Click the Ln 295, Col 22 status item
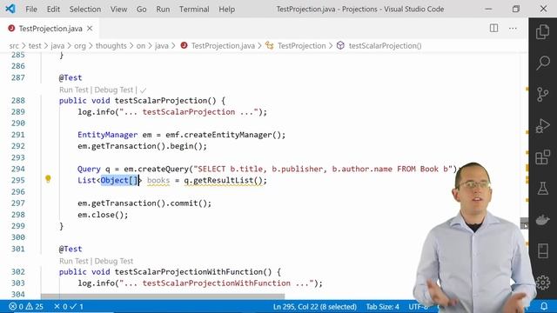Screen dimensions: 557x313 (x=315, y=306)
